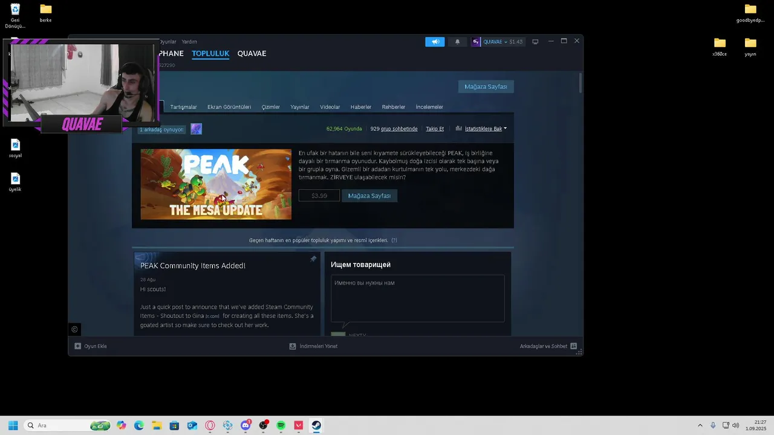Image resolution: width=774 pixels, height=435 pixels.
Task: Click the (?) help link for popular content
Action: [x=394, y=240]
